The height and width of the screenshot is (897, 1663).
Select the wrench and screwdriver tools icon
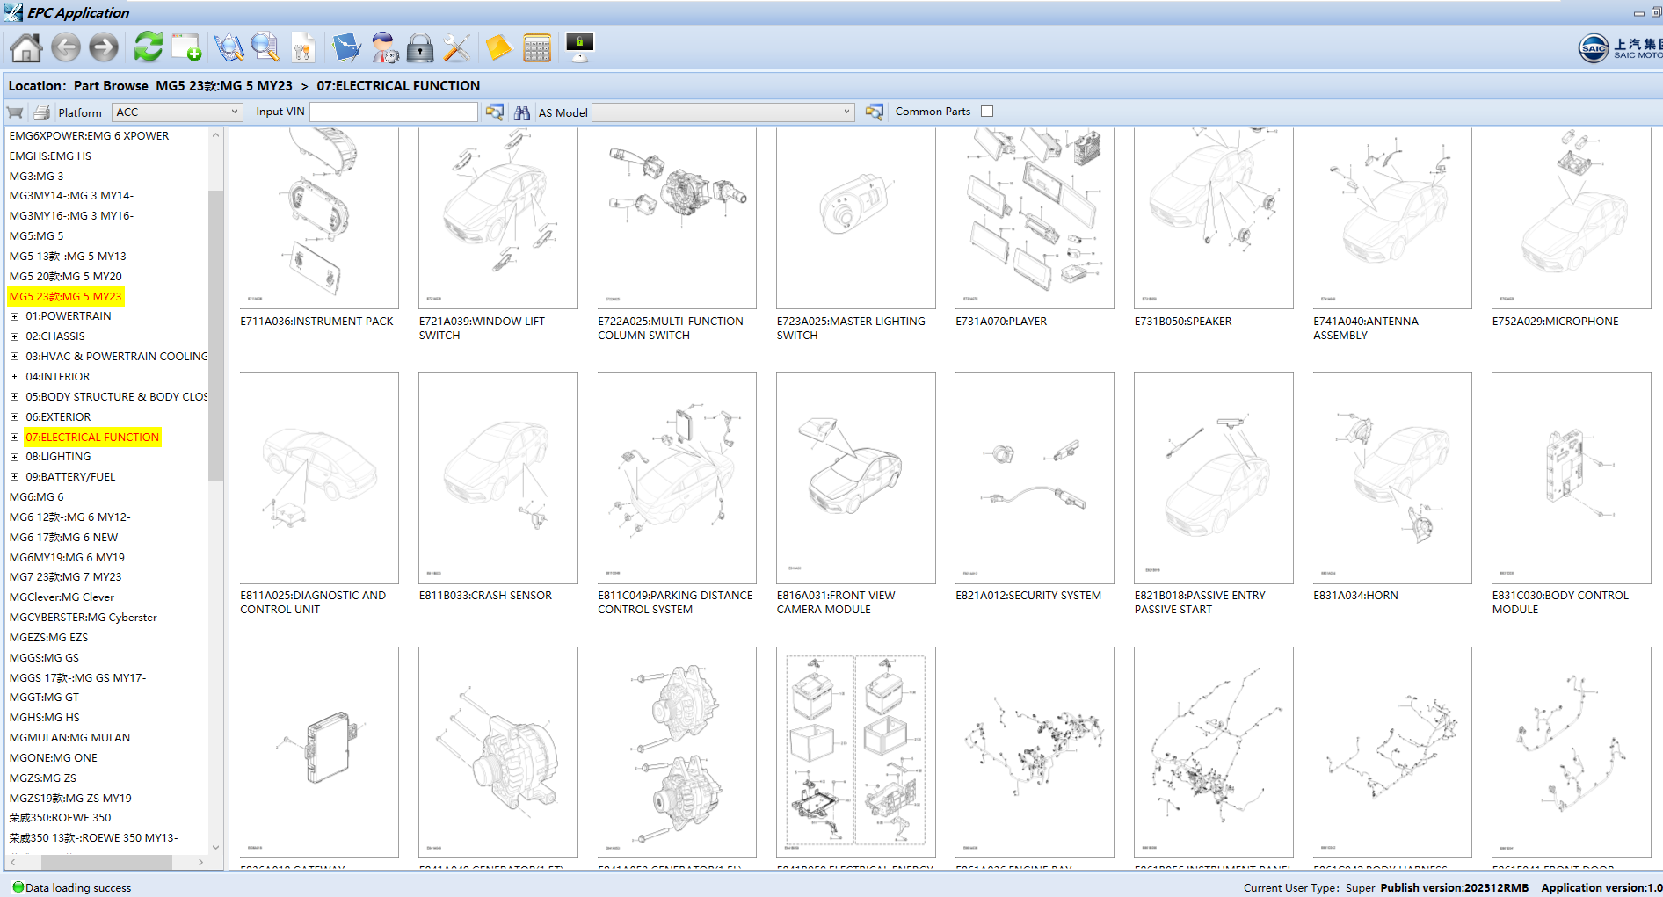pyautogui.click(x=456, y=47)
